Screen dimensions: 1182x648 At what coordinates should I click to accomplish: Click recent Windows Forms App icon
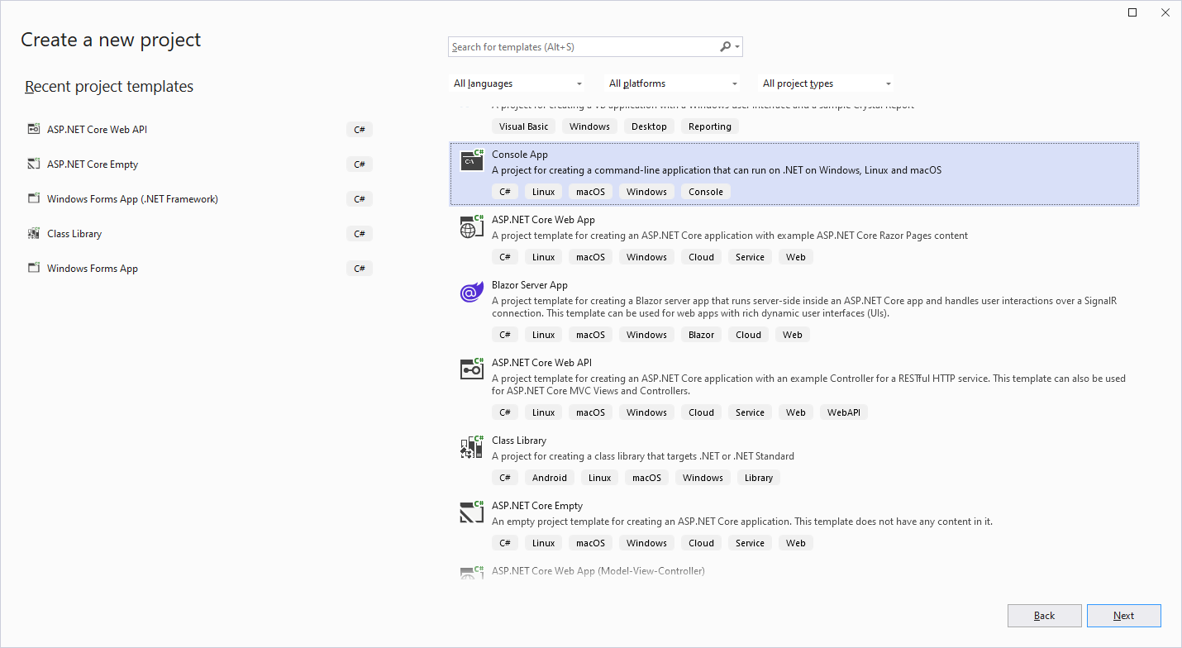click(33, 268)
